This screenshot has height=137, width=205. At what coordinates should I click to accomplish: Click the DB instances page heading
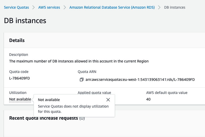[x=25, y=21]
